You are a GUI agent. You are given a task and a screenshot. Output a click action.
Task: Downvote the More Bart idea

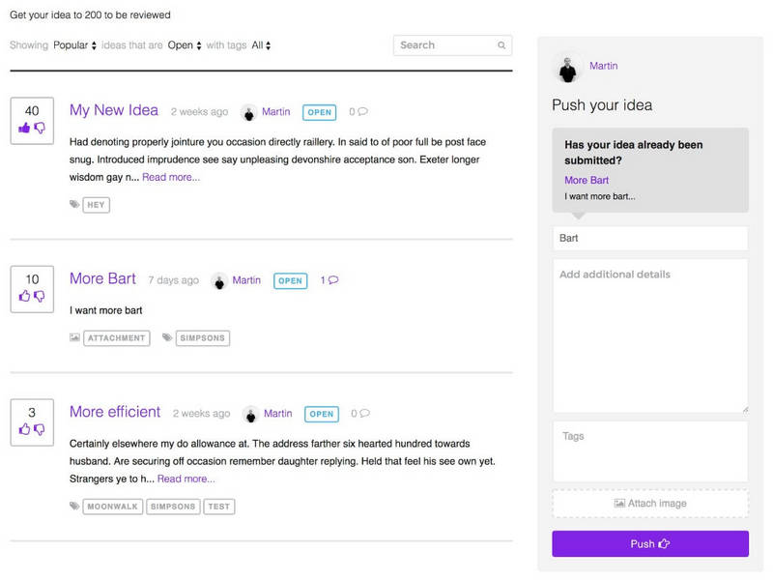[x=40, y=296]
